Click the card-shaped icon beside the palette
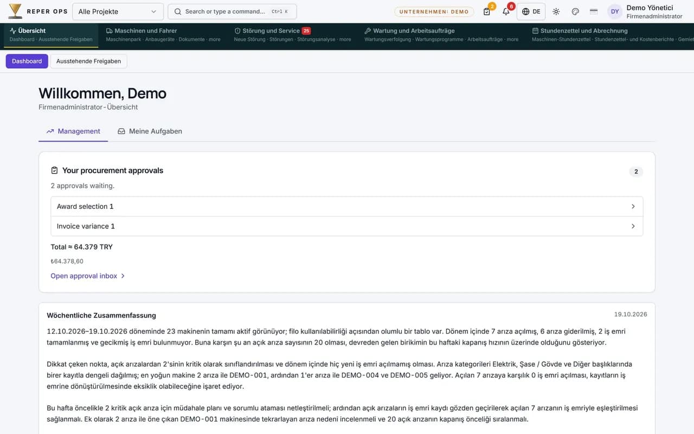The height and width of the screenshot is (434, 694). 594,11
